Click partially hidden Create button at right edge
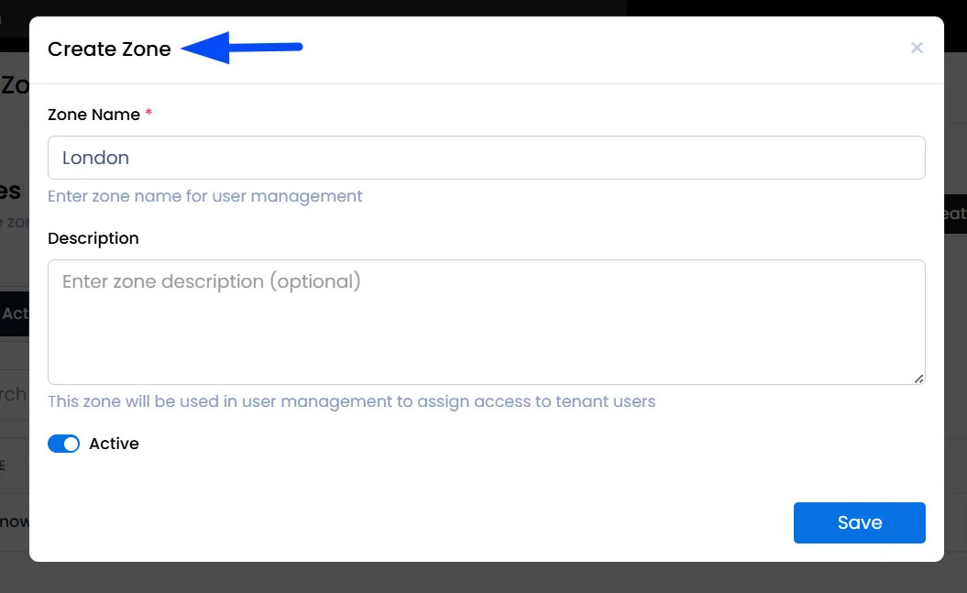The image size is (967, 593). click(955, 214)
